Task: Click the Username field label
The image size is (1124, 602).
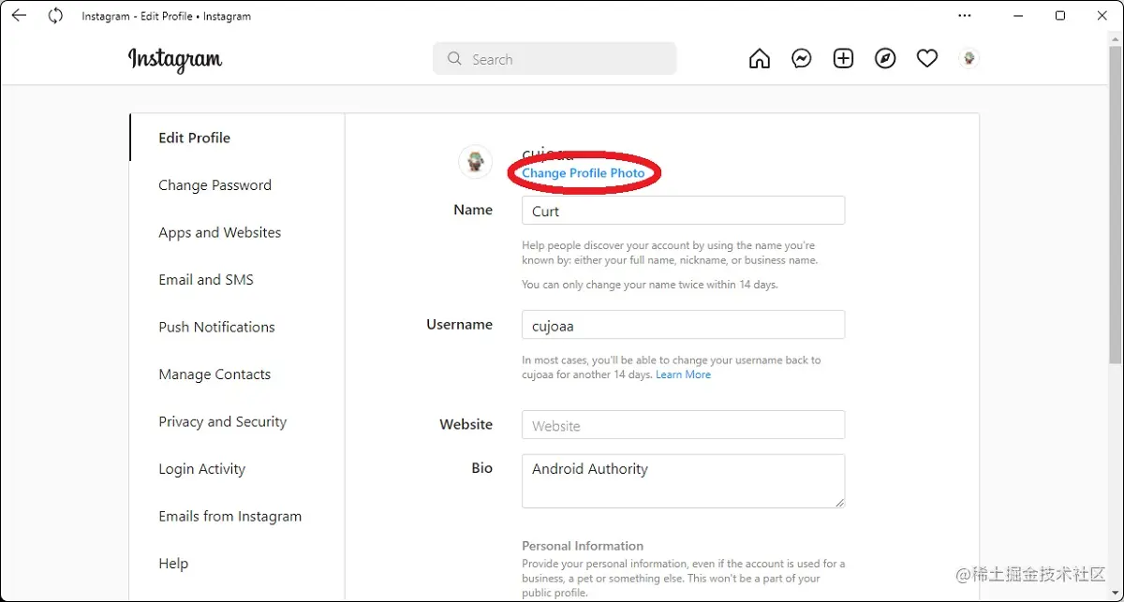Action: pos(459,324)
